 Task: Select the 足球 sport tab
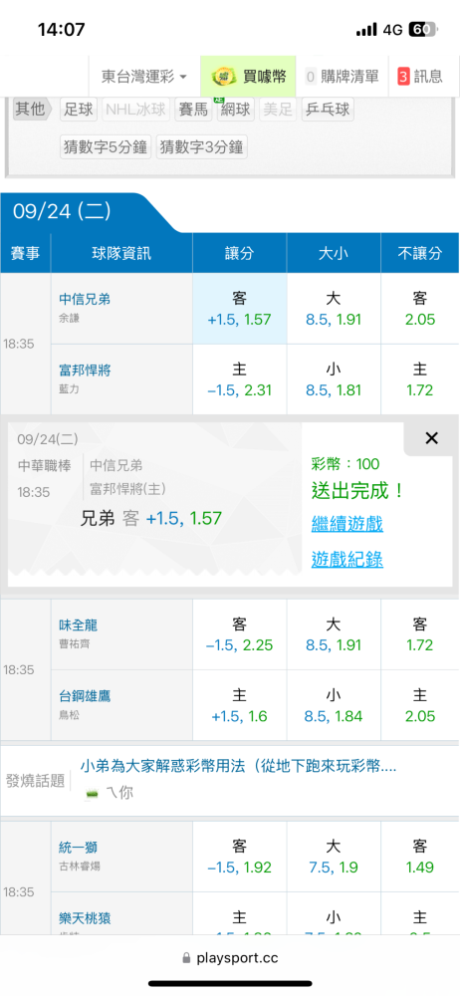pyautogui.click(x=79, y=110)
